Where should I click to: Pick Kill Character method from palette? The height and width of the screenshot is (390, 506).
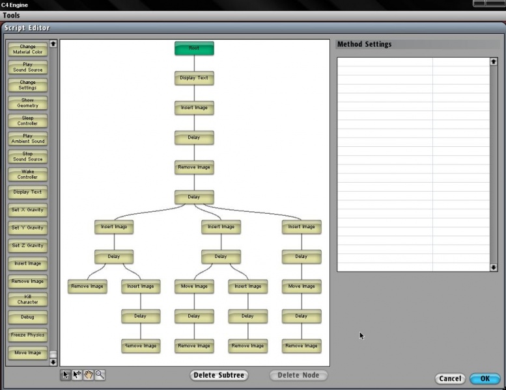coord(27,300)
